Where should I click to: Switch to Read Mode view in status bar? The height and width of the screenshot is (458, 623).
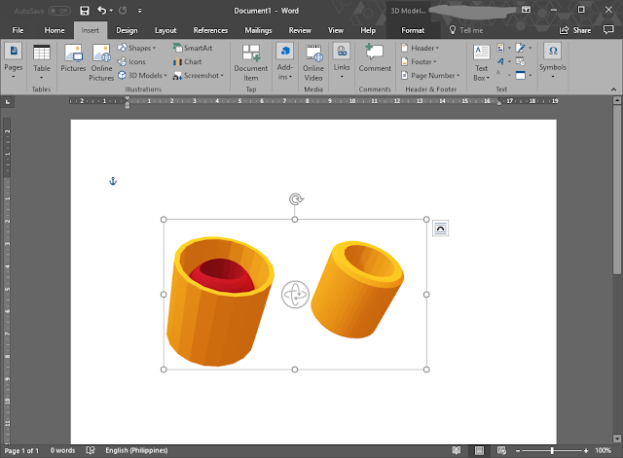click(x=456, y=450)
